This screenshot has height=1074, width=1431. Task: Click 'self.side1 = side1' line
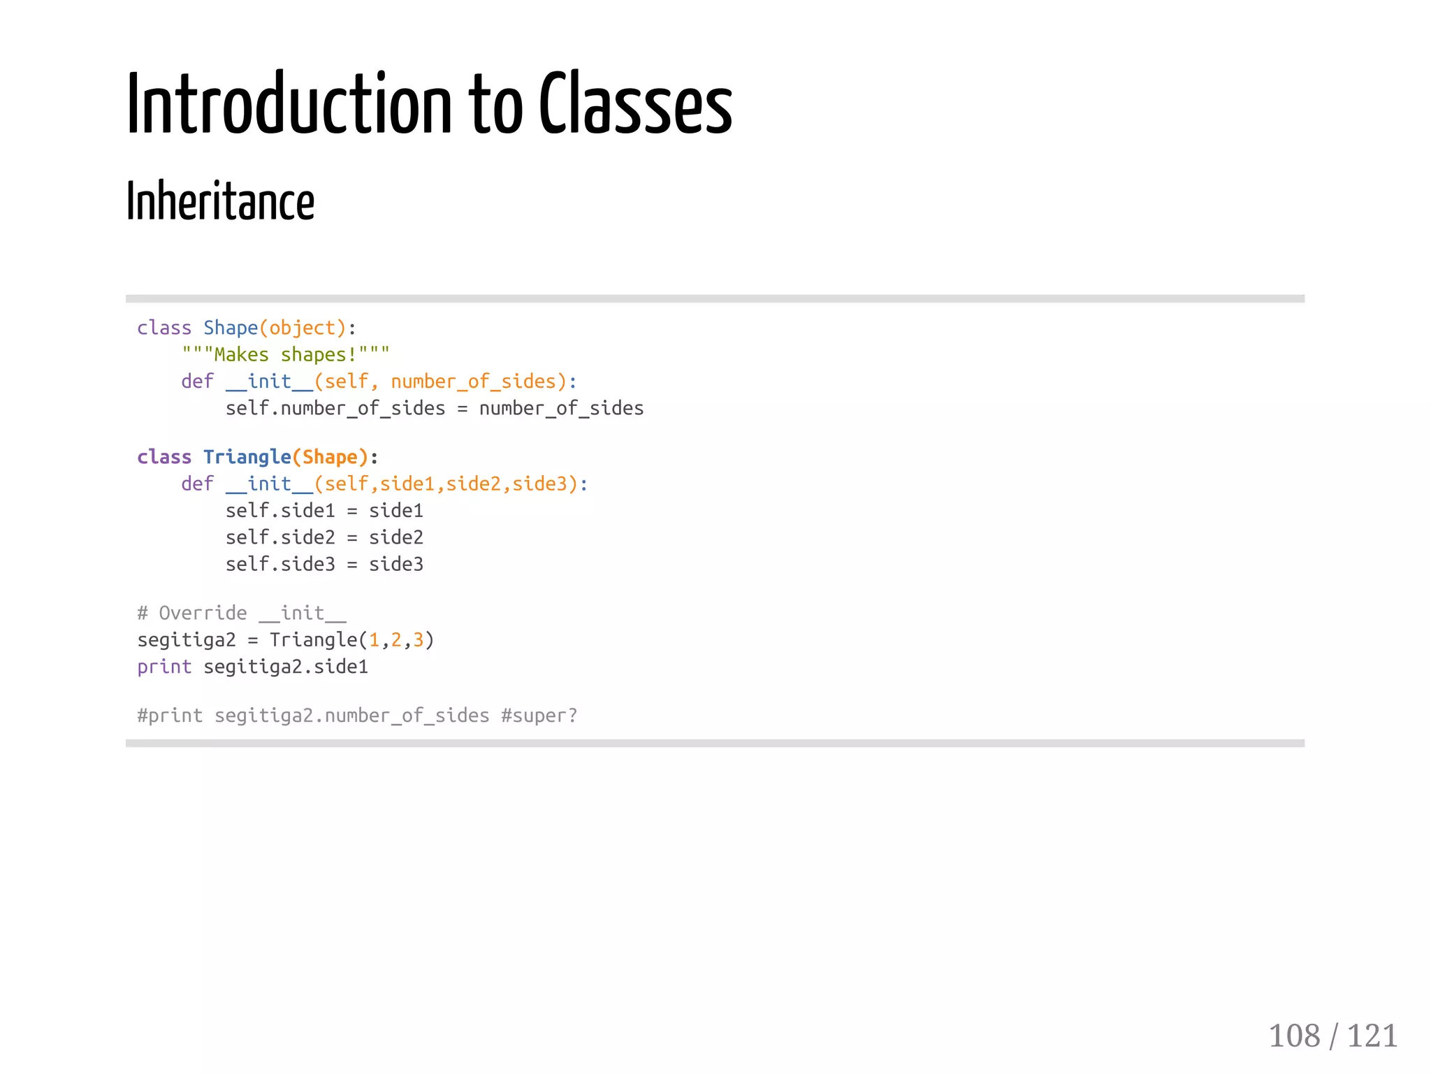(x=324, y=511)
